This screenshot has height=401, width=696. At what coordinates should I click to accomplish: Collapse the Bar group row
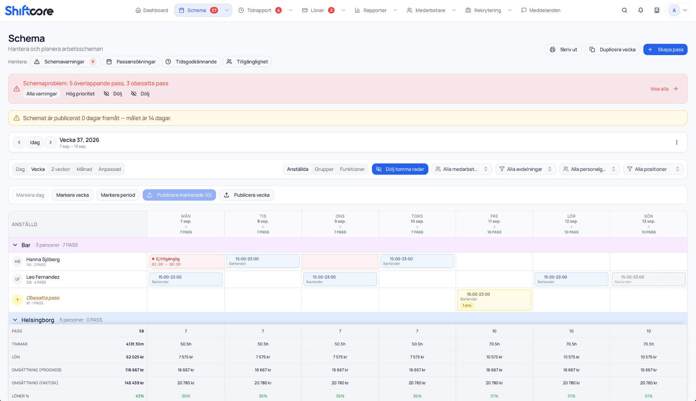click(15, 245)
